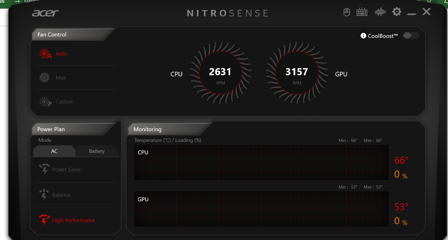Click the CPU temperature graph
Image resolution: width=448 pixels, height=240 pixels.
[262, 163]
